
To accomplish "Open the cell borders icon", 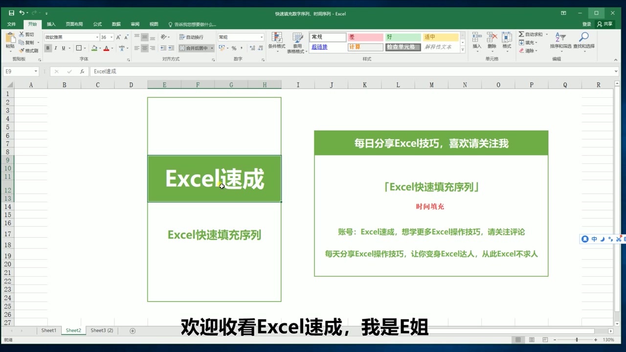I will coord(79,48).
